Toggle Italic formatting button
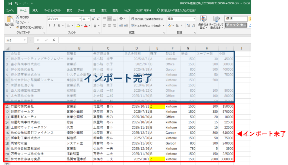Image resolution: width=288 pixels, height=165 pixels. 55,26
